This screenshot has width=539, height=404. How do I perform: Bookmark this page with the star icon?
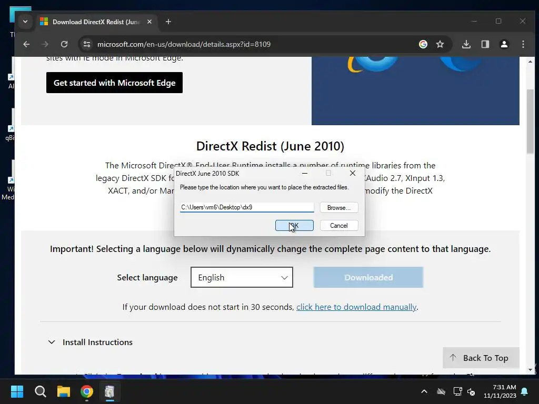click(x=440, y=44)
